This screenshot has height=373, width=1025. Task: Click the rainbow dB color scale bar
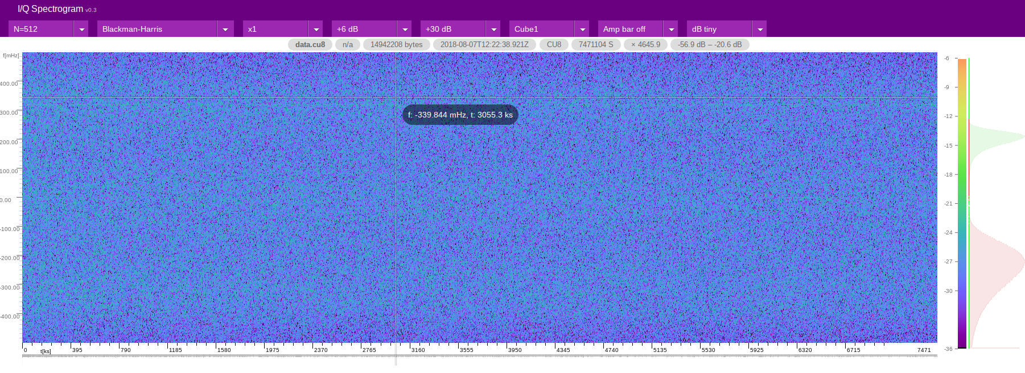click(962, 203)
